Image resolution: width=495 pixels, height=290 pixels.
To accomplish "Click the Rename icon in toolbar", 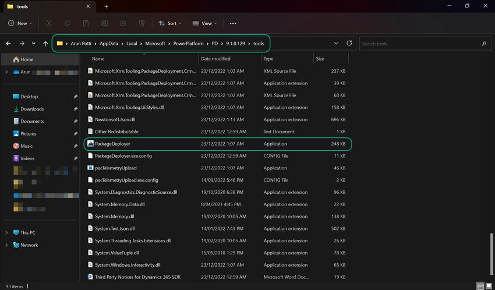I will coord(104,23).
